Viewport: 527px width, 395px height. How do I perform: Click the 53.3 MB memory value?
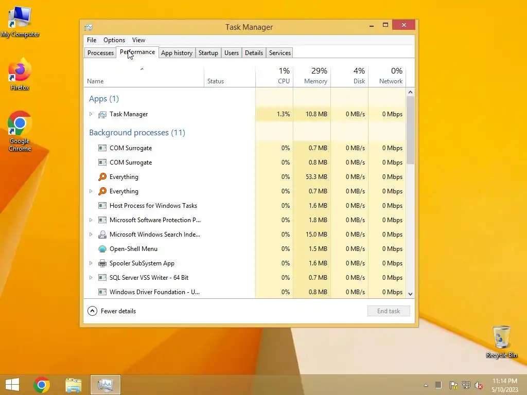(x=317, y=177)
